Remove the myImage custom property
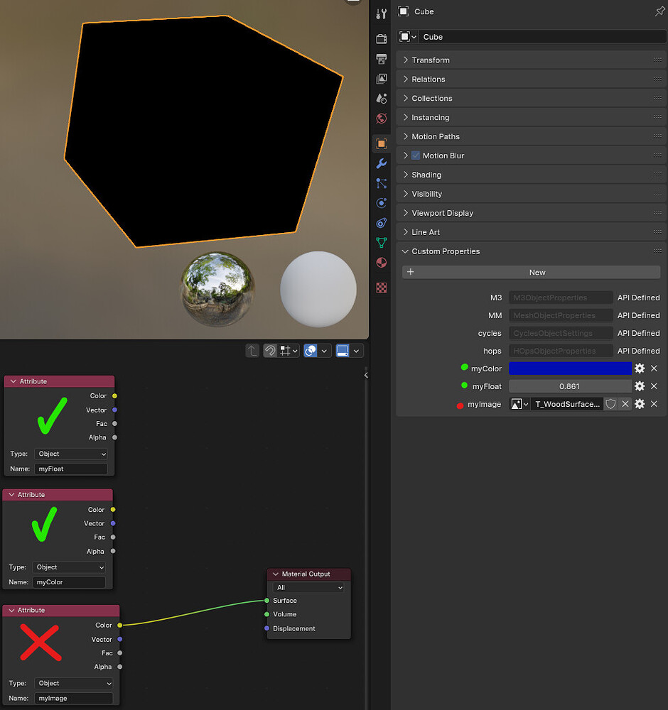 [654, 403]
